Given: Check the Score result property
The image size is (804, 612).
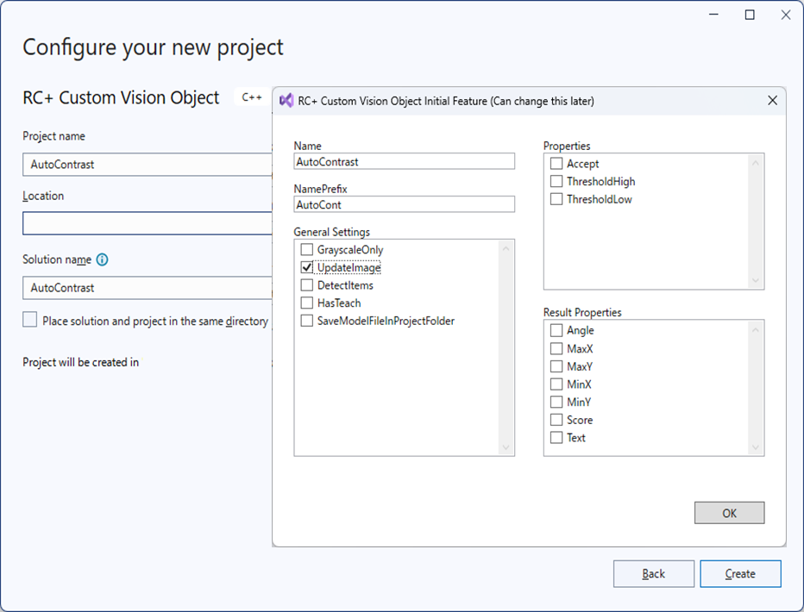Looking at the screenshot, I should 556,420.
